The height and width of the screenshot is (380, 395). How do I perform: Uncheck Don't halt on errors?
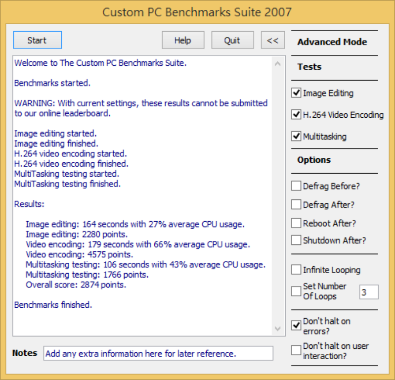[297, 326]
